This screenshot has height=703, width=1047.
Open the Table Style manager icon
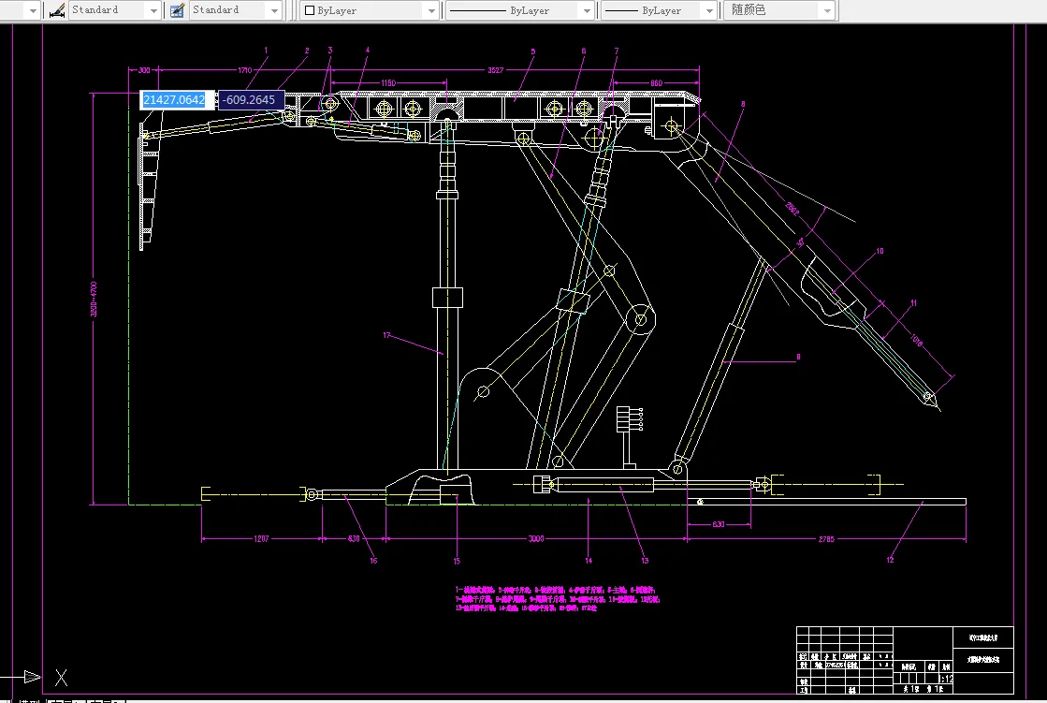click(x=177, y=10)
